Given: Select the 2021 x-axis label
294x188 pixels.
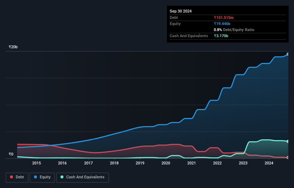Looking at the screenshot, I should 192,163.
